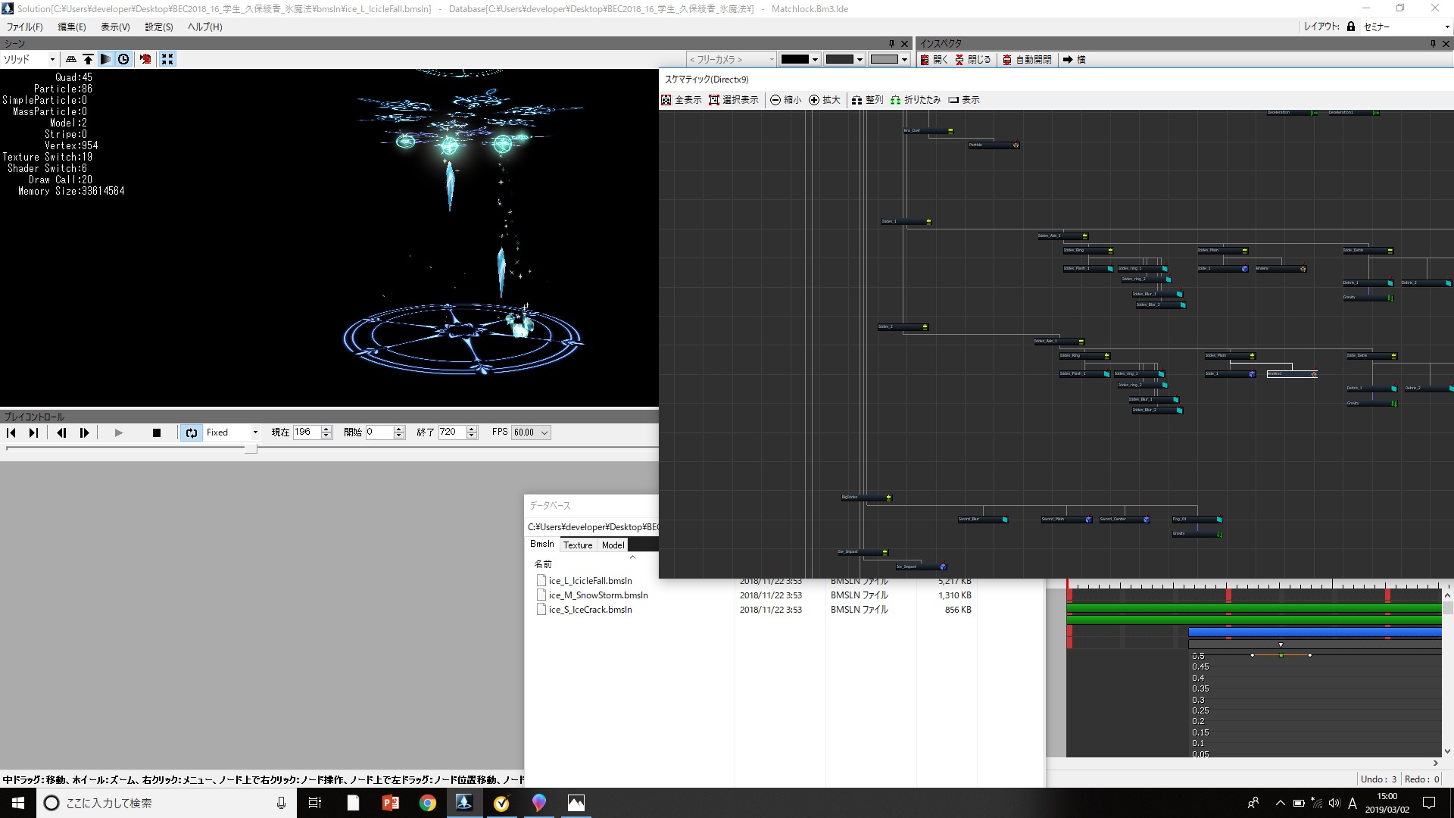This screenshot has width=1454, height=818.
Task: Open the FPS 60.00 dropdown
Action: coord(531,432)
